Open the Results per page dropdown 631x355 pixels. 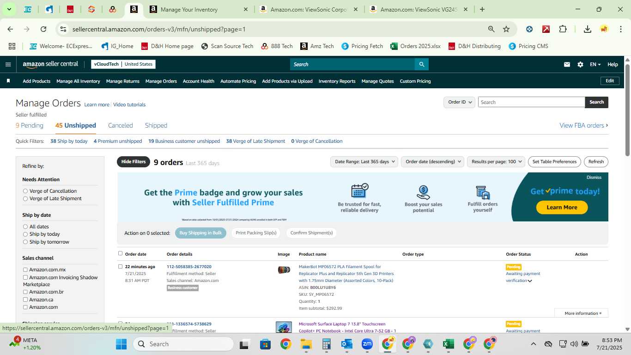click(x=496, y=162)
